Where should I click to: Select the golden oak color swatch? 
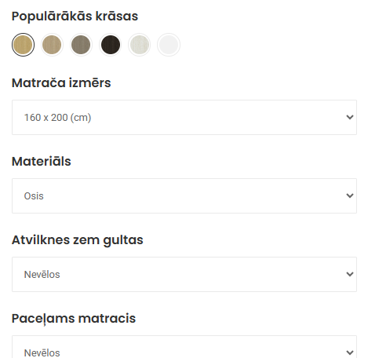point(23,45)
